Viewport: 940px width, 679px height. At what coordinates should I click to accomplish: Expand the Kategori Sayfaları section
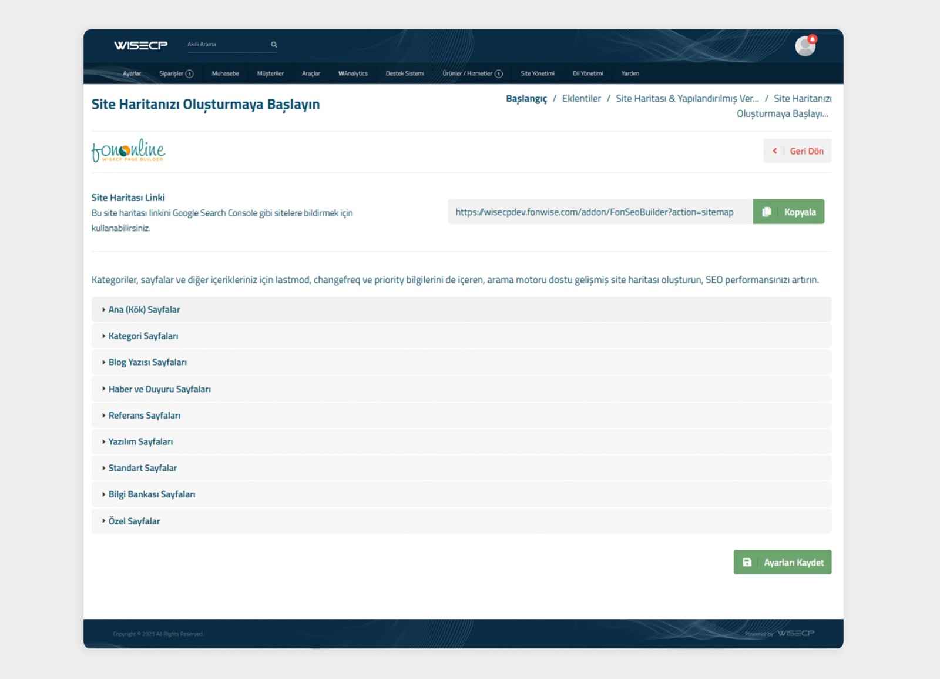pyautogui.click(x=143, y=336)
